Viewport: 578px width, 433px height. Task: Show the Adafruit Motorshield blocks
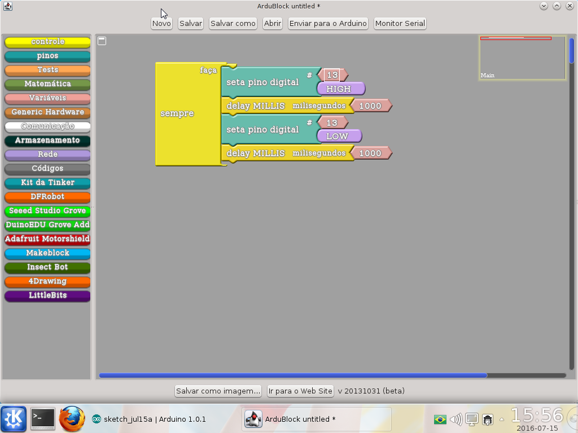[x=47, y=239]
